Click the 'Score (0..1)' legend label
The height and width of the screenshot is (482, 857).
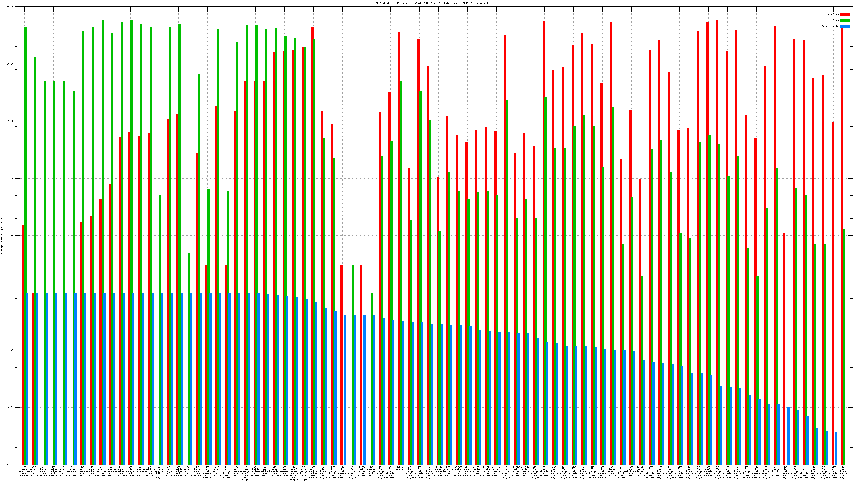pos(830,26)
